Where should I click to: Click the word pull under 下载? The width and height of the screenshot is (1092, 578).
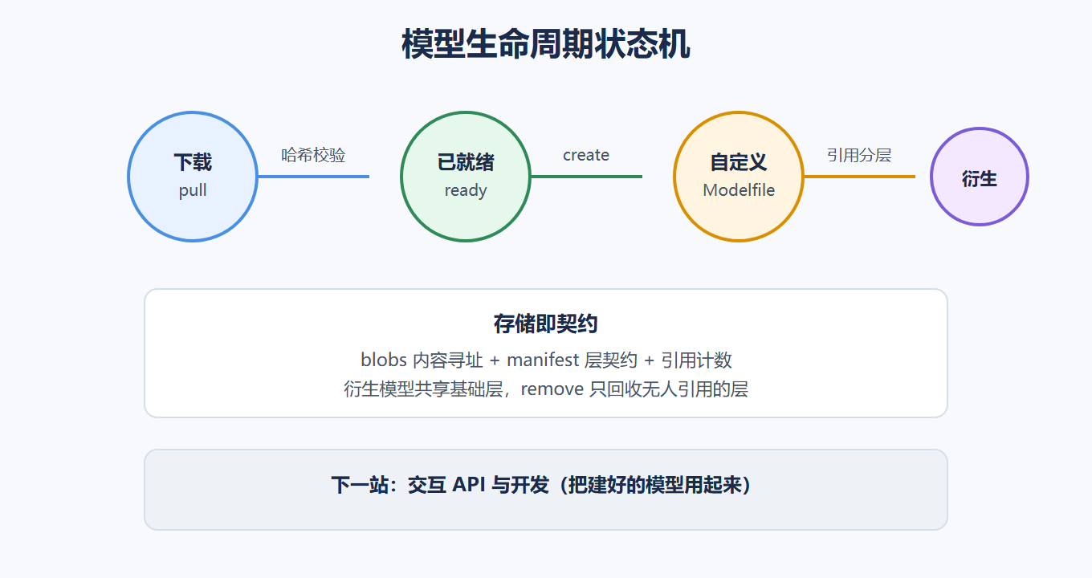tap(193, 191)
